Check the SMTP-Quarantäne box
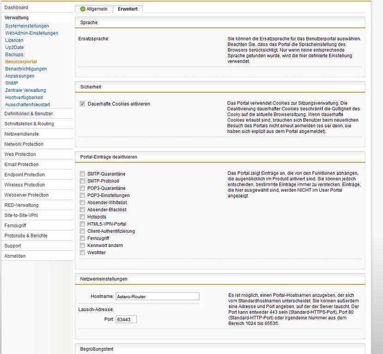The width and height of the screenshot is (383, 354). point(82,174)
